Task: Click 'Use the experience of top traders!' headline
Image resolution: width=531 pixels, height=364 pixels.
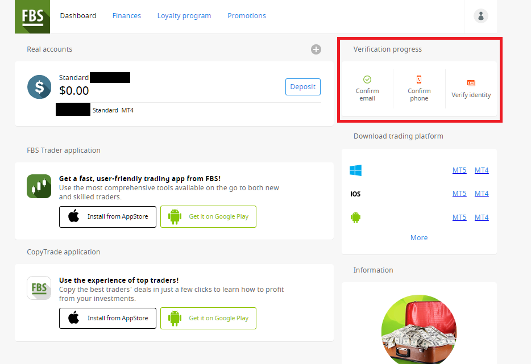Action: (119, 280)
